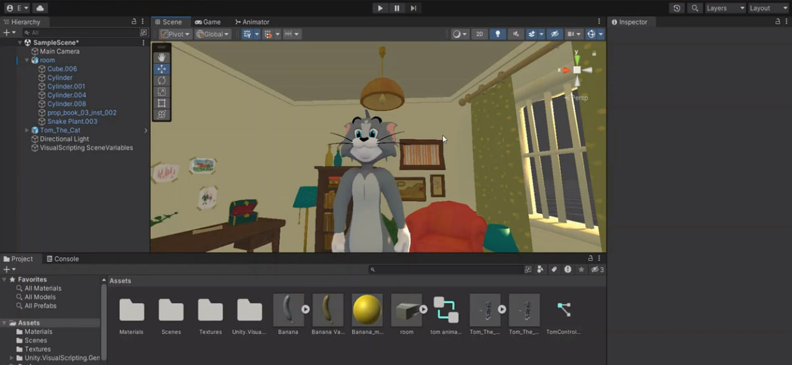
Task: Toggle scene effects (skybox/fog) icon
Action: tap(532, 34)
